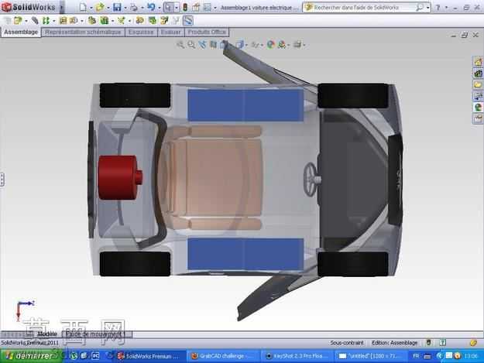Open the Produits Office tab

207,32
